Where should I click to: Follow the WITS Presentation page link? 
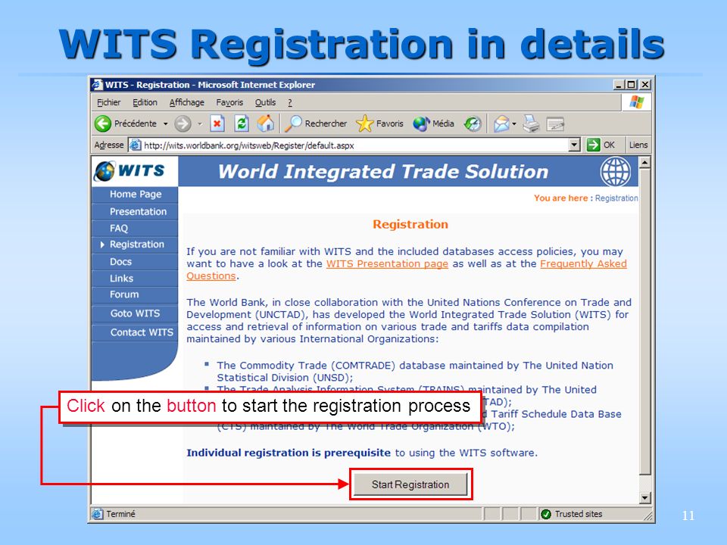387,263
